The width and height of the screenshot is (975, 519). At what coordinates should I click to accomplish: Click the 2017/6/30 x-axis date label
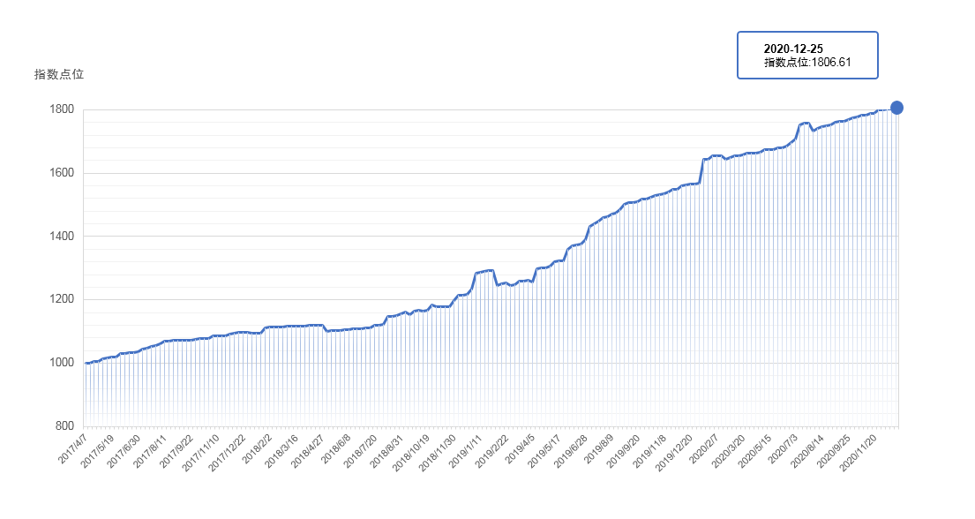124,450
